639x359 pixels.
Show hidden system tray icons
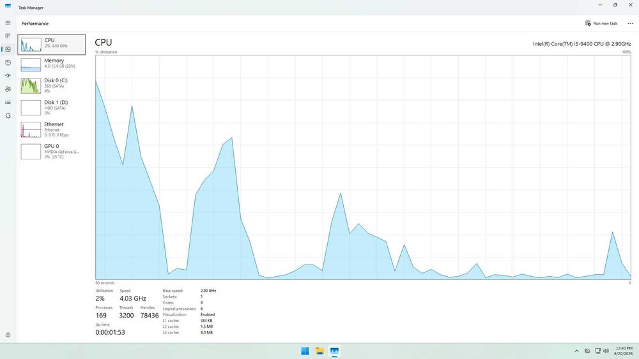[576, 351]
